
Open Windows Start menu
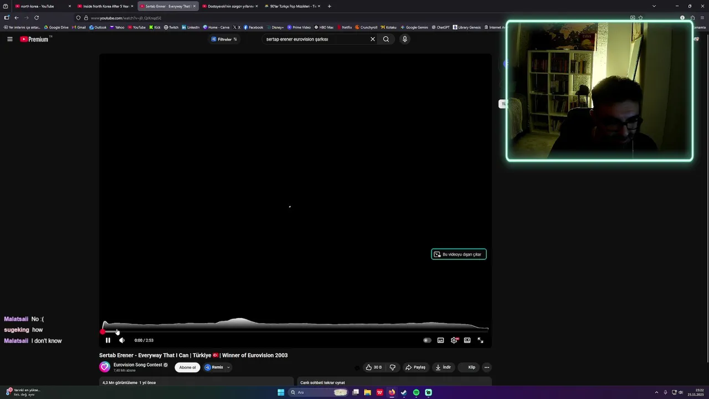pos(281,392)
